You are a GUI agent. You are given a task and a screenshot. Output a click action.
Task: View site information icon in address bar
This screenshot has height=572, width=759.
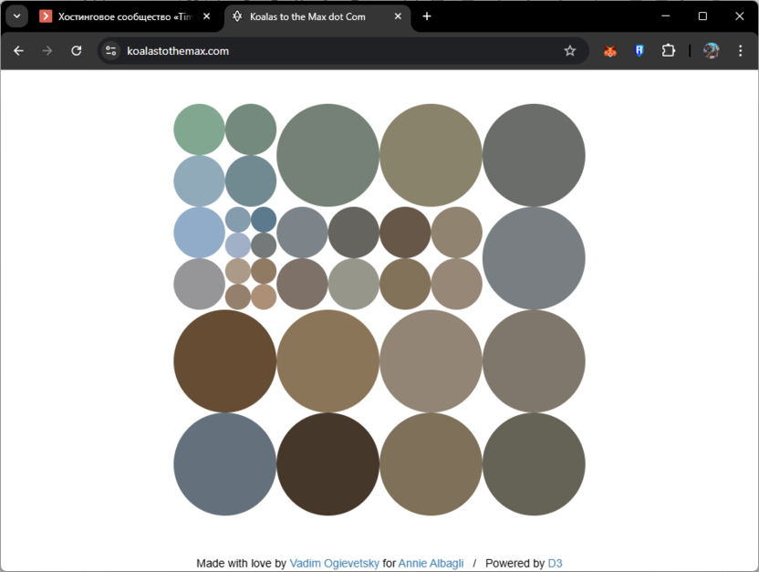(x=111, y=51)
